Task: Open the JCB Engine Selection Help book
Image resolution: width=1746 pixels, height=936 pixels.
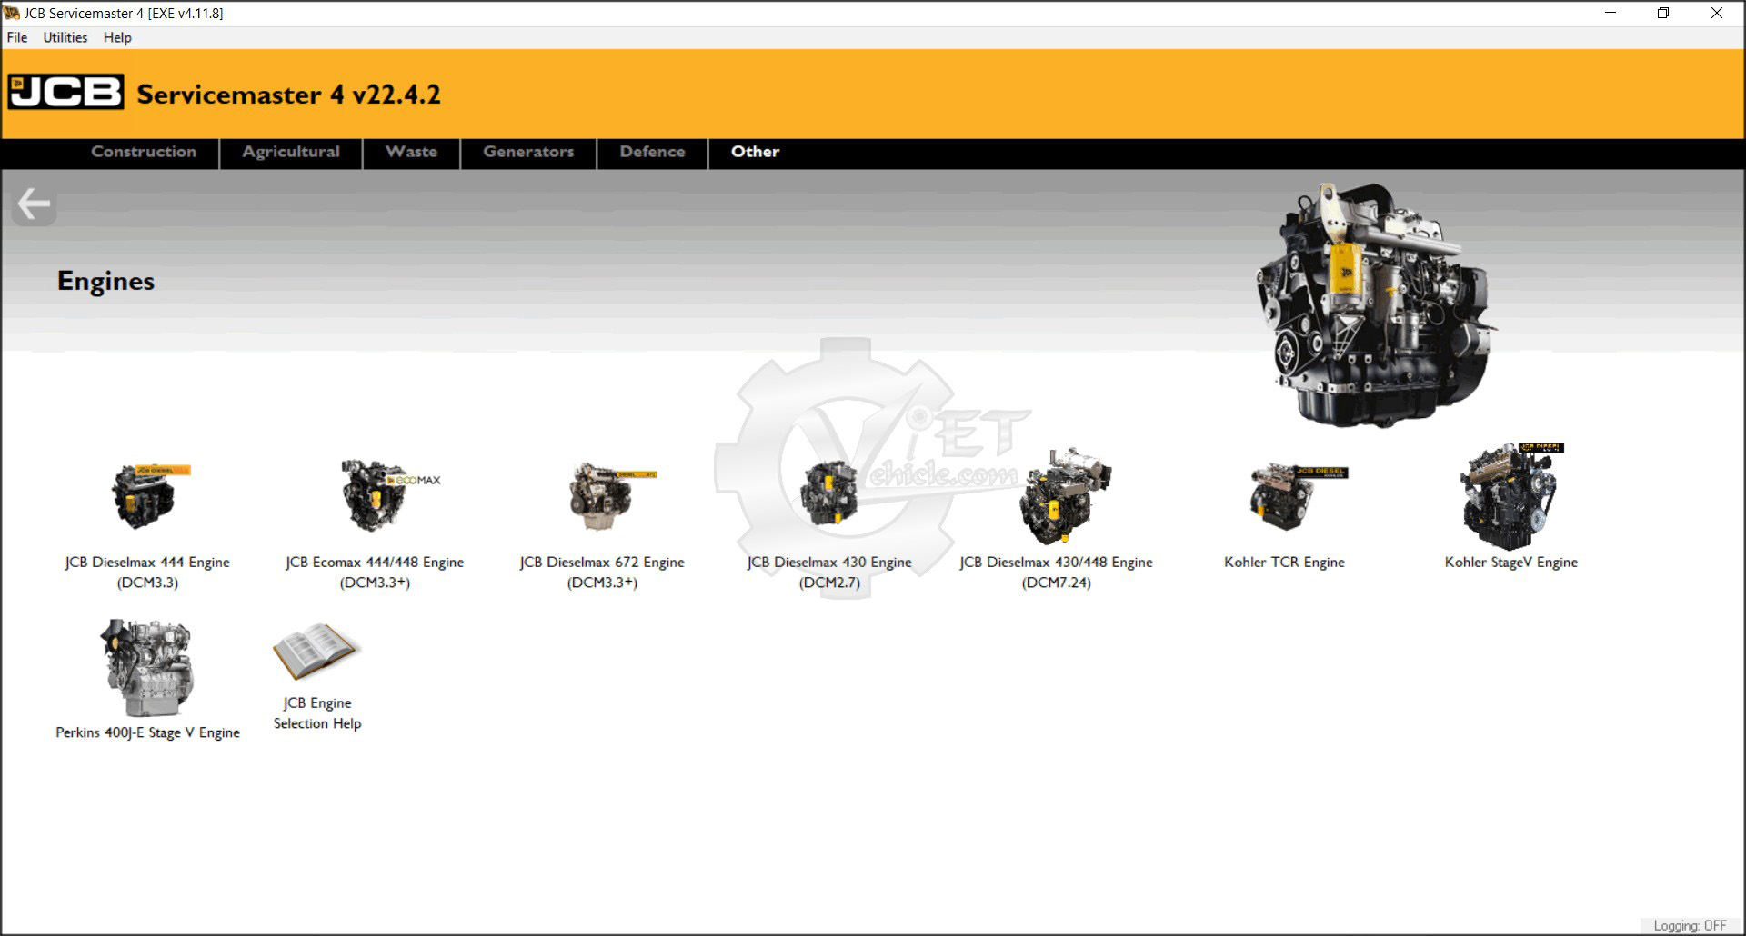Action: coord(316,652)
